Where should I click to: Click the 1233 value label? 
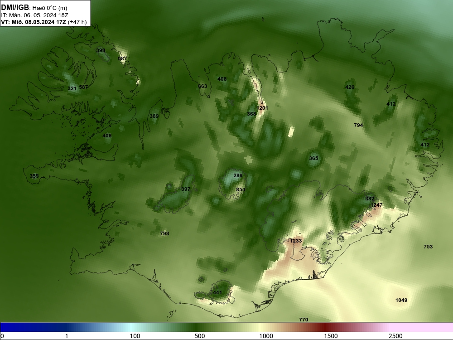296,241
